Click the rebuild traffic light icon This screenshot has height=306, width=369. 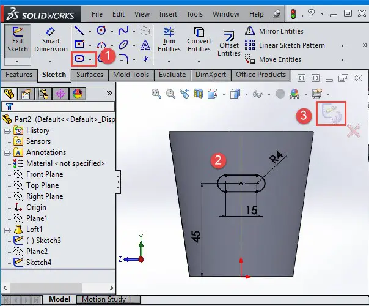293,14
